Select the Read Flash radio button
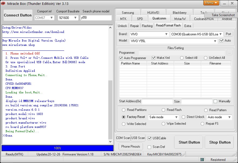 coord(163,110)
